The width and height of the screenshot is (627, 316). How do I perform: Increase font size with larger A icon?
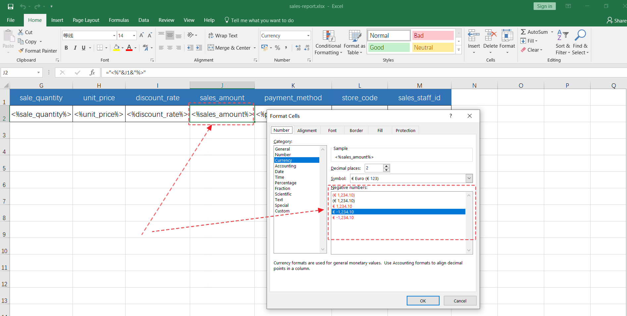tap(141, 35)
